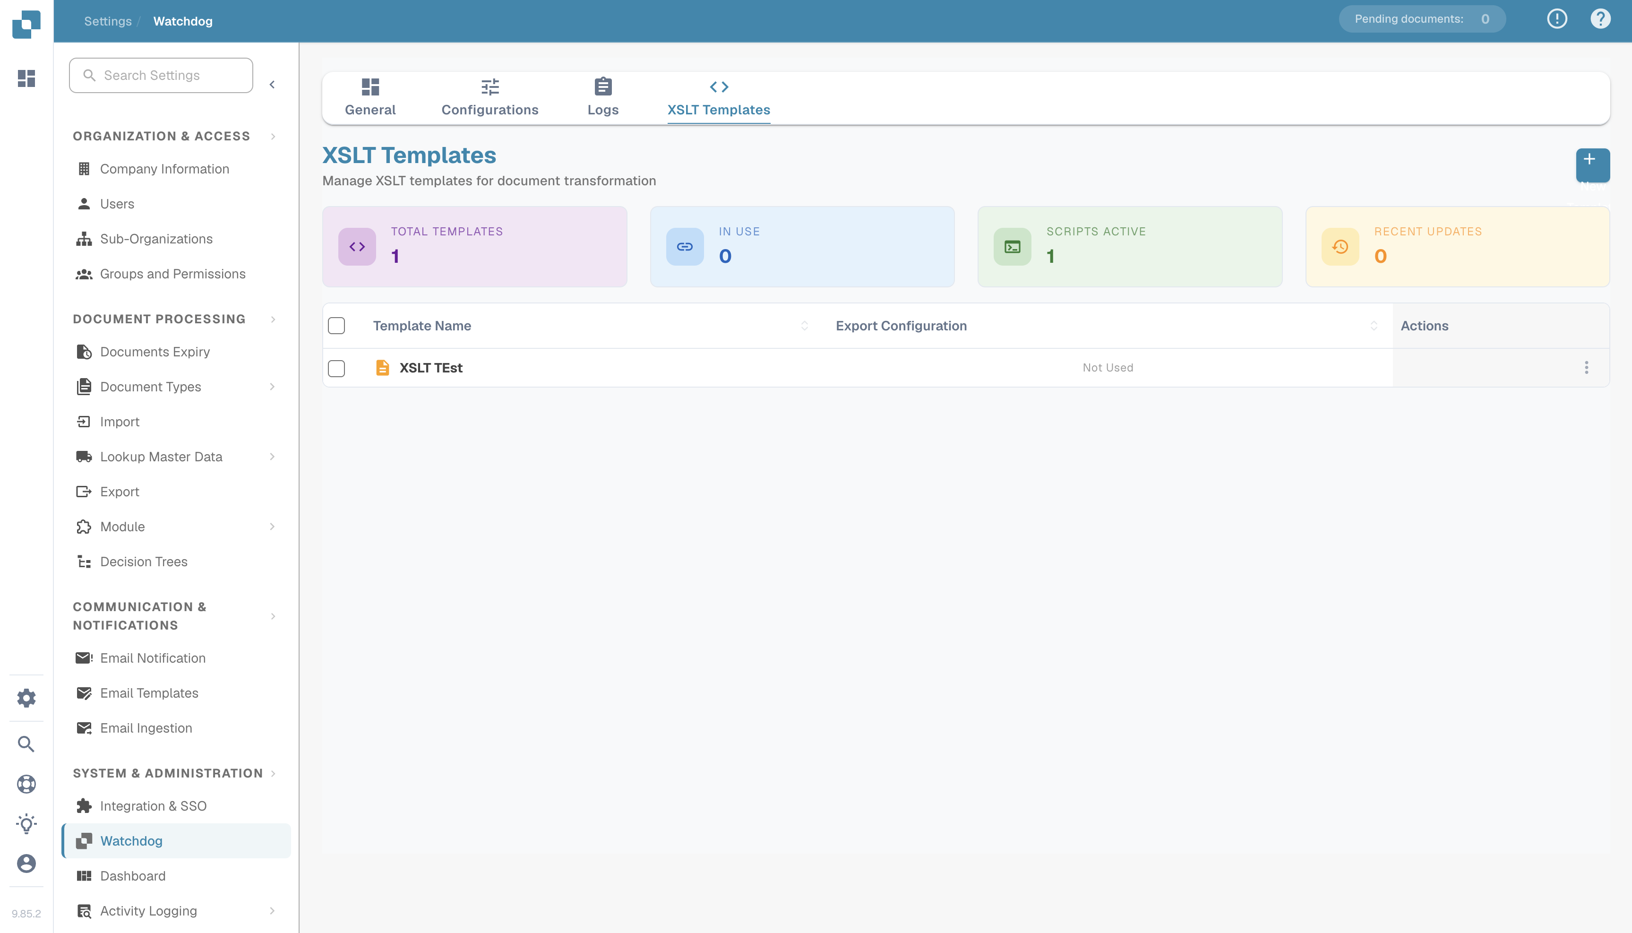Expand the Document Types submenu

(272, 387)
